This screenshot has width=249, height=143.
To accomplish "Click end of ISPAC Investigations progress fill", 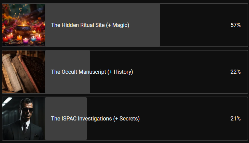I will (85, 118).
